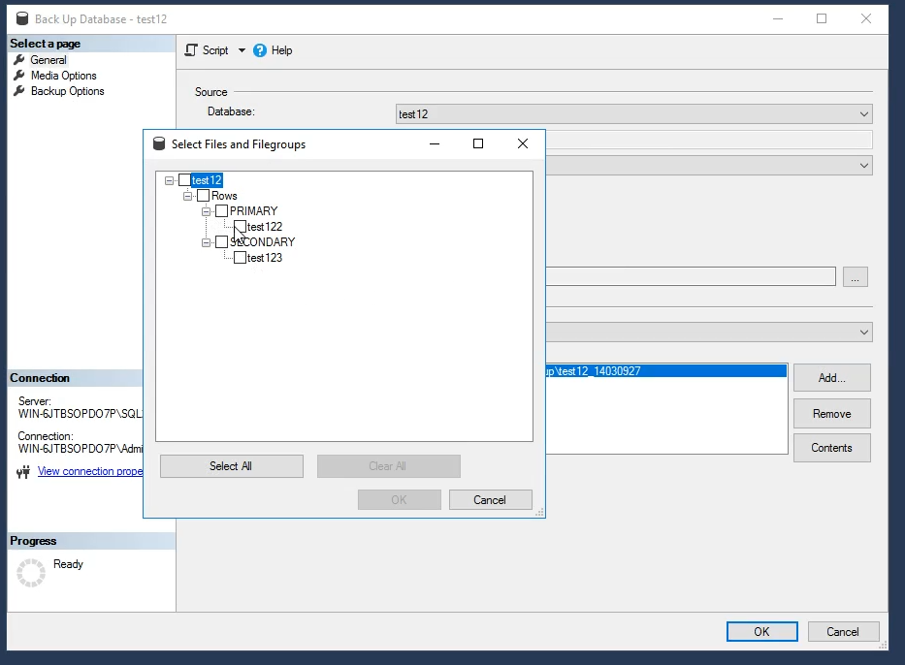This screenshot has height=665, width=905.
Task: Click wrench icon beside Backup Options
Action: click(19, 91)
